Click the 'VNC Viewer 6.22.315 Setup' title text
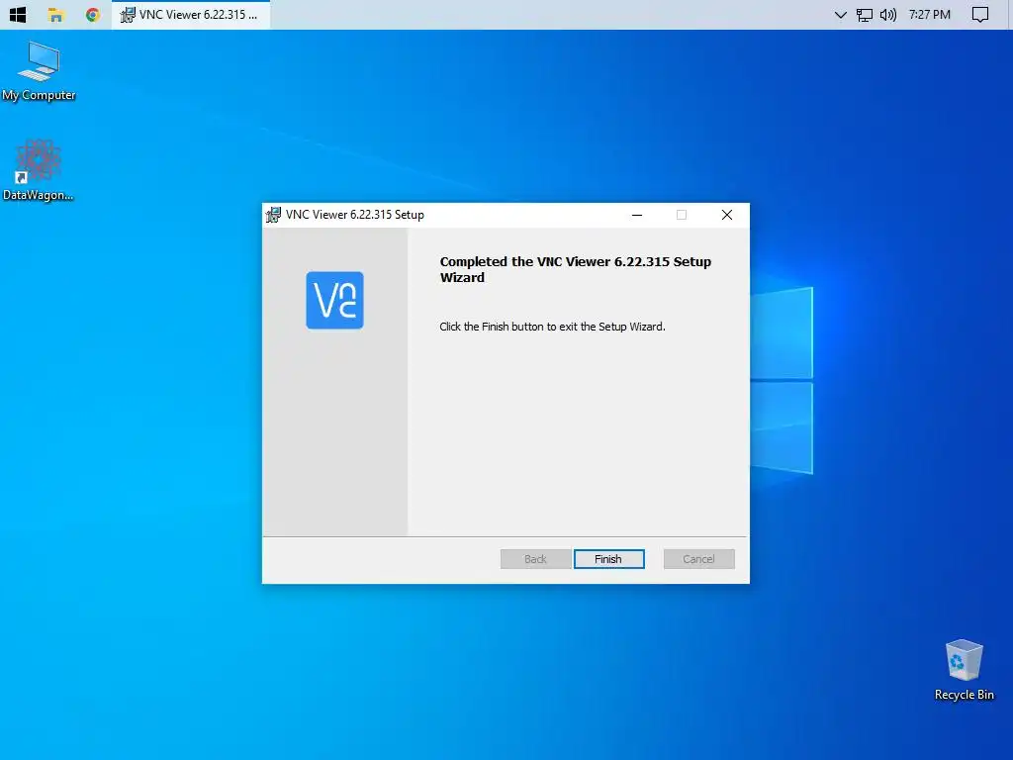The width and height of the screenshot is (1013, 760). (355, 215)
